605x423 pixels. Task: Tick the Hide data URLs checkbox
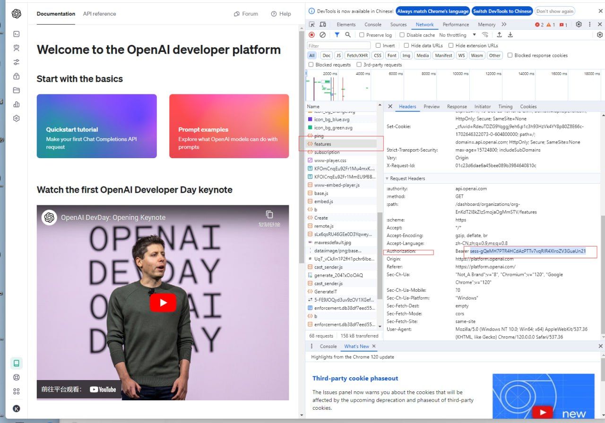pos(406,45)
